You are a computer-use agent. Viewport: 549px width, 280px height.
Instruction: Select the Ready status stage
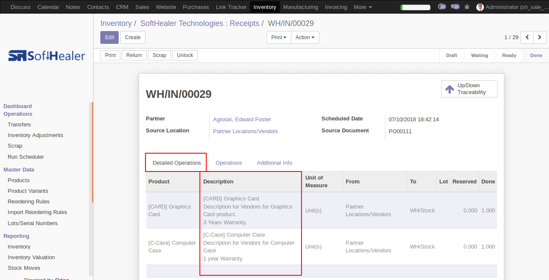pyautogui.click(x=509, y=55)
